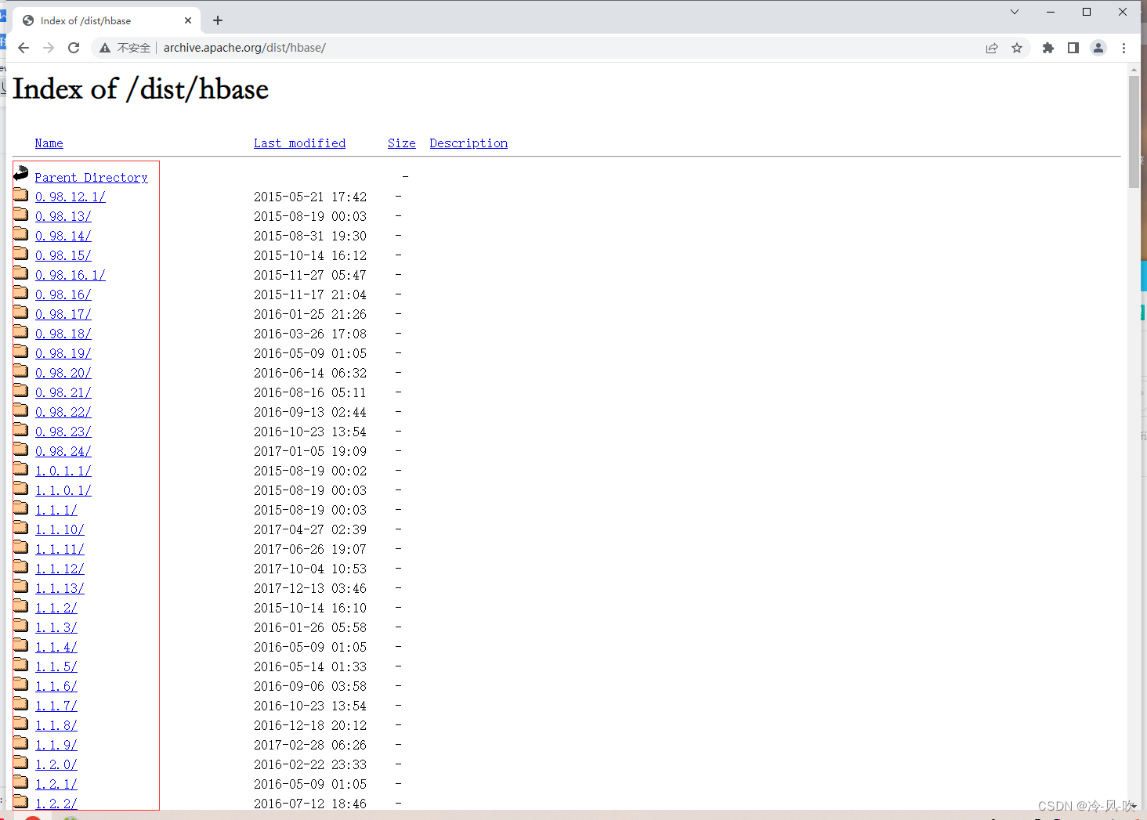Open the Extensions puzzle icon
The image size is (1147, 820).
click(x=1048, y=48)
